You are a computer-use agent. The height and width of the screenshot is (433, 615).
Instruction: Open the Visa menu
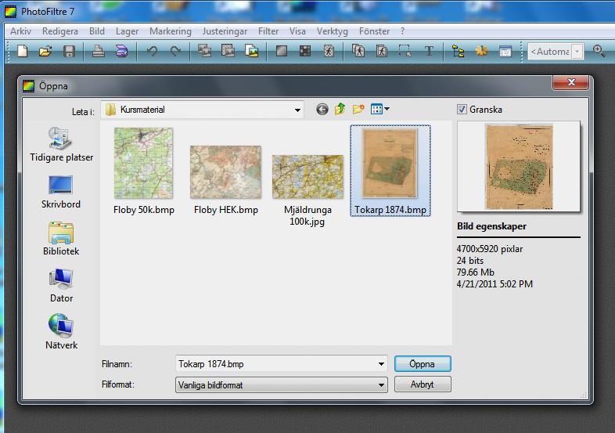297,31
